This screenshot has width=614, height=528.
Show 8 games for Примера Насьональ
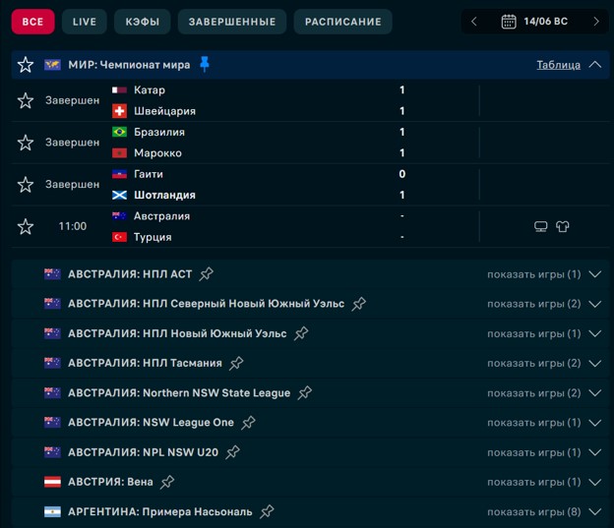[533, 512]
